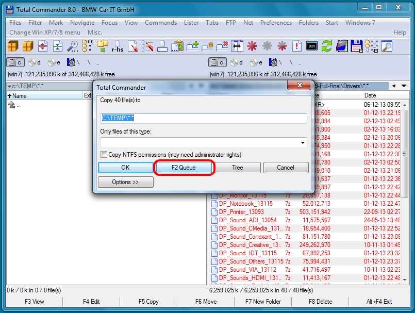The height and width of the screenshot is (313, 415).
Task: Click the page with red exclamation mark icon
Action: click(297, 46)
